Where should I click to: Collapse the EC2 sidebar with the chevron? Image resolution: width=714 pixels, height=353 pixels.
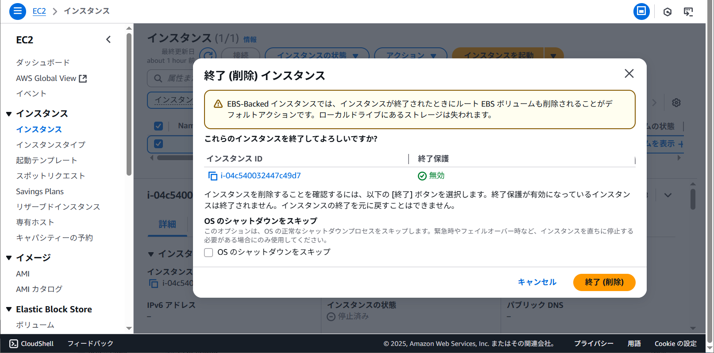click(108, 40)
